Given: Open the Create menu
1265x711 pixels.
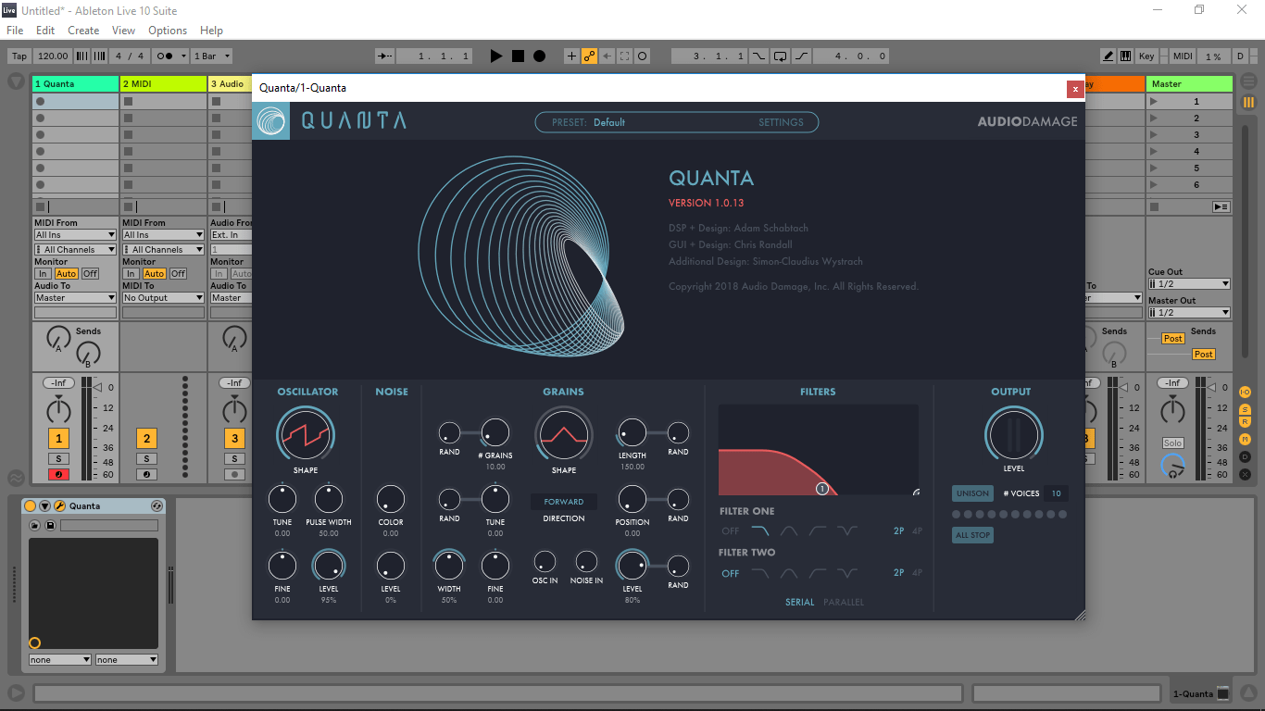Looking at the screenshot, I should [x=83, y=31].
